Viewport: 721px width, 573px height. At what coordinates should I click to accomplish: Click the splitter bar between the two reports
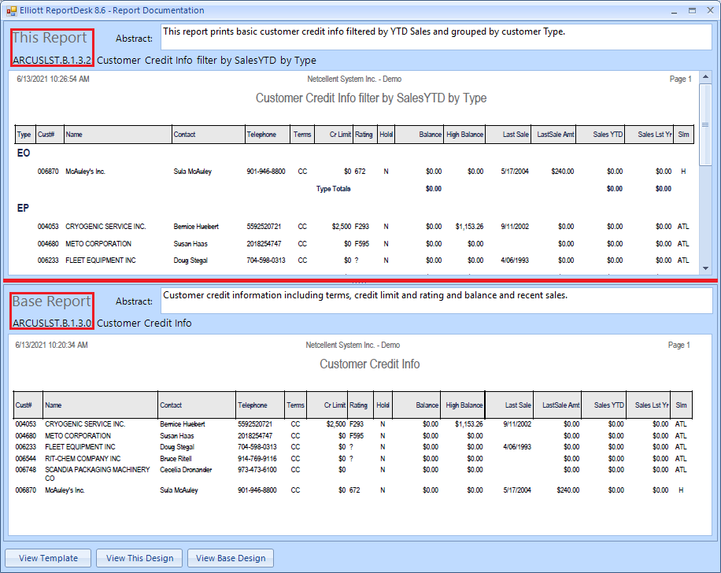(360, 280)
